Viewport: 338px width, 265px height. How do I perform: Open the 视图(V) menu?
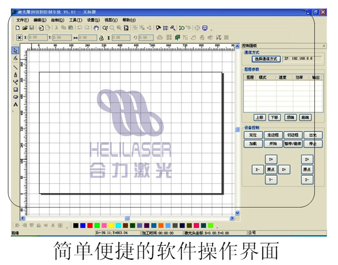[111, 20]
